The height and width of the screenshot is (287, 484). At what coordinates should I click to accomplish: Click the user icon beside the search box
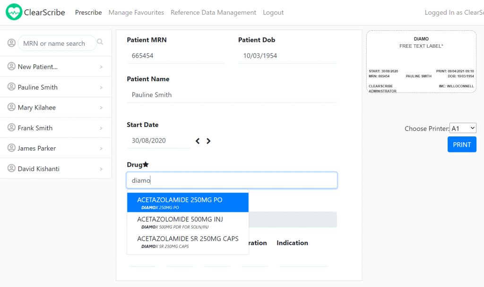pos(11,43)
